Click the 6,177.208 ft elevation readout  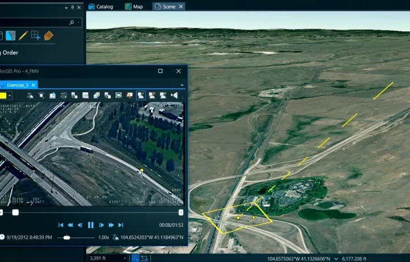(x=354, y=259)
